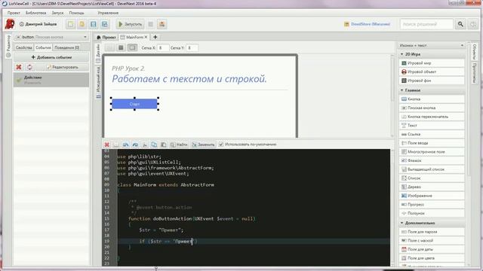The width and height of the screenshot is (483, 271).
Task: Click the dark square icon in designer toolbar
Action: coord(121,47)
